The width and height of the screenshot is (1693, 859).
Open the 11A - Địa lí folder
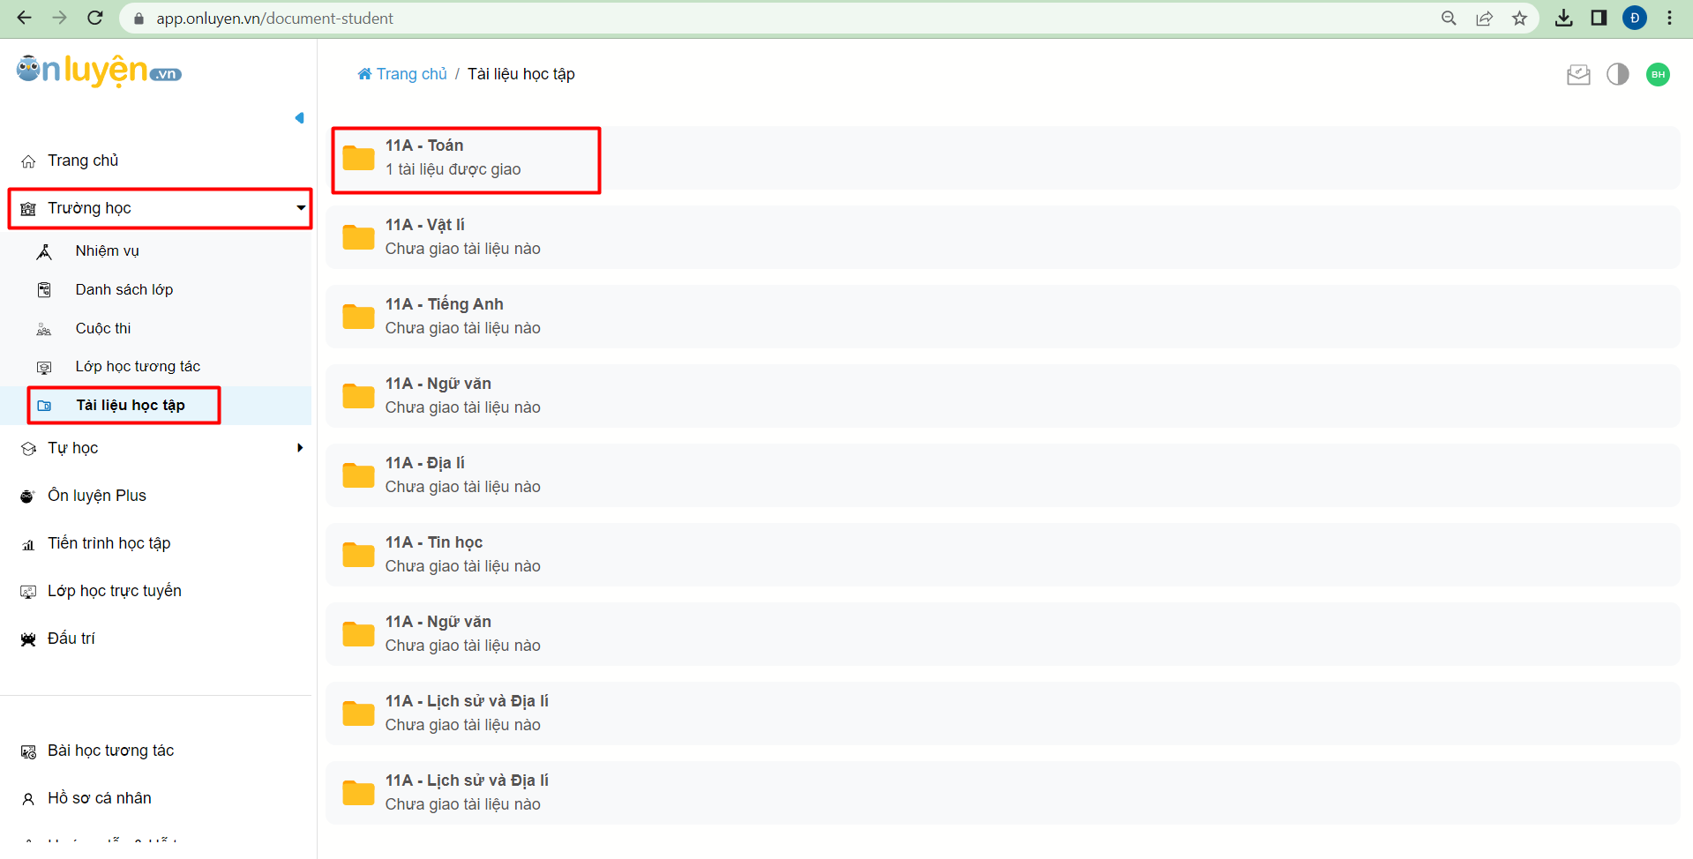pos(1003,475)
